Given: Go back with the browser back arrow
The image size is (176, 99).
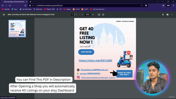Looking at the screenshot, I should [x=2, y=5].
